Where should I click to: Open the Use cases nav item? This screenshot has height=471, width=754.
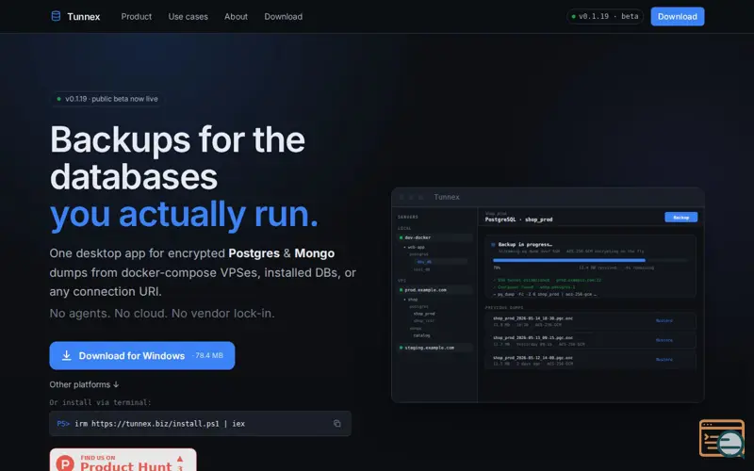(x=188, y=16)
